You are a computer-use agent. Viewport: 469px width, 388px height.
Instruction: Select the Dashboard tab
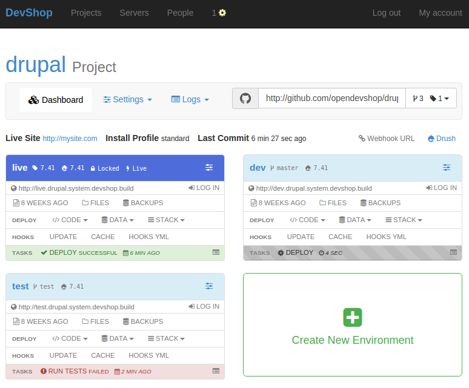tap(56, 100)
